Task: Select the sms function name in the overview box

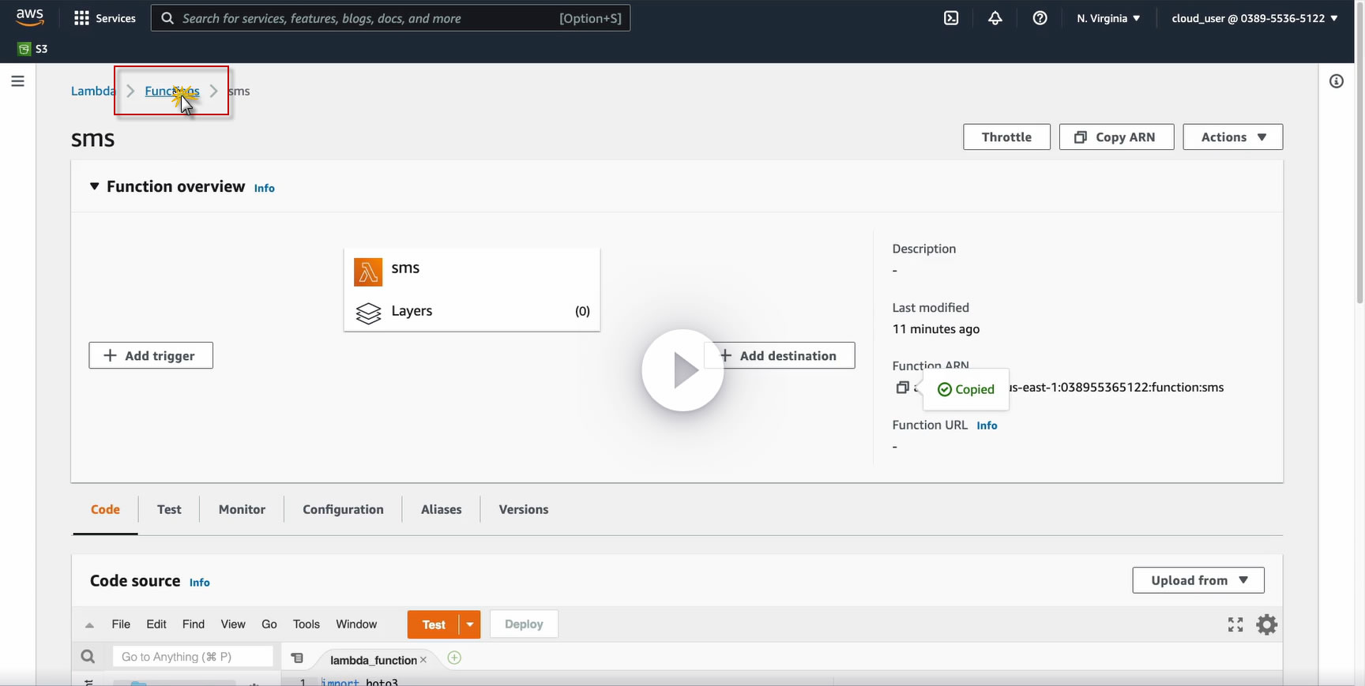Action: pos(405,268)
